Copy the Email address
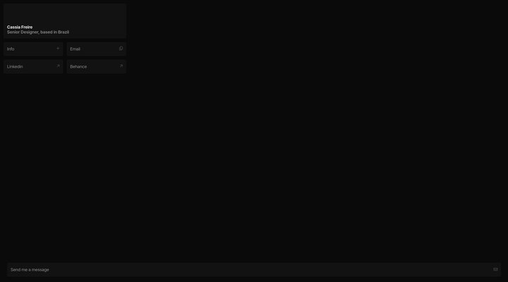 point(97,49)
